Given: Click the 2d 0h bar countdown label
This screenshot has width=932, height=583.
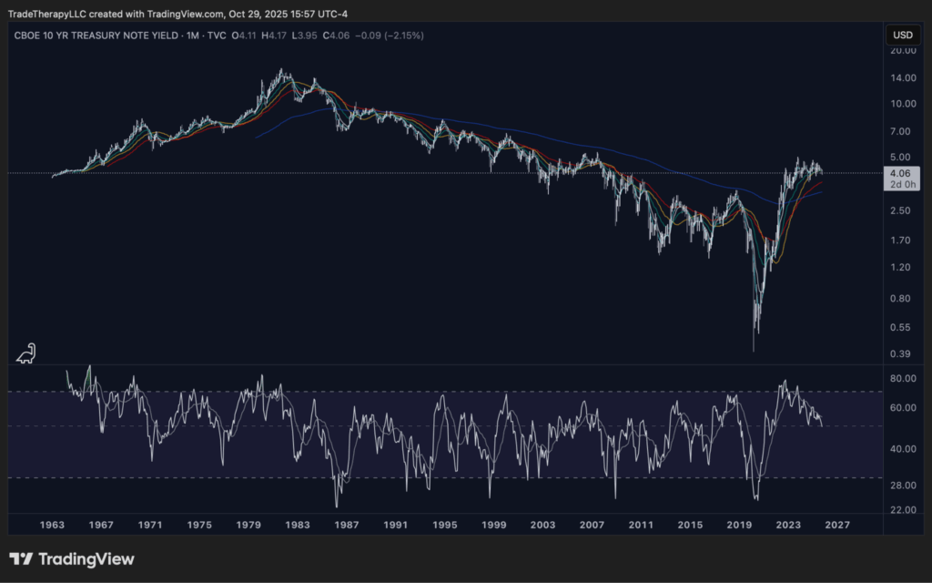Looking at the screenshot, I should pyautogui.click(x=900, y=183).
